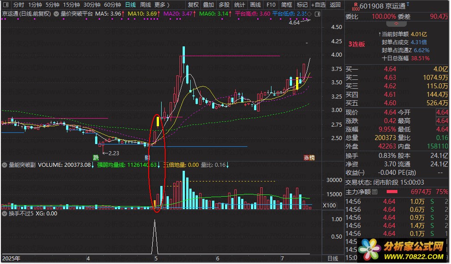Click the 委比 100.00% value
Screen dimensions: 451x264
[384, 16]
